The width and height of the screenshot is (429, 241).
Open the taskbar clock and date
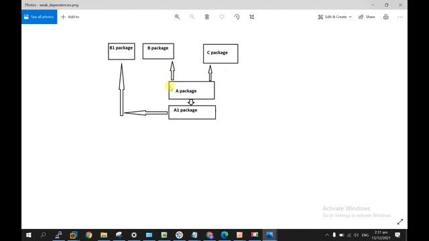coord(381,235)
